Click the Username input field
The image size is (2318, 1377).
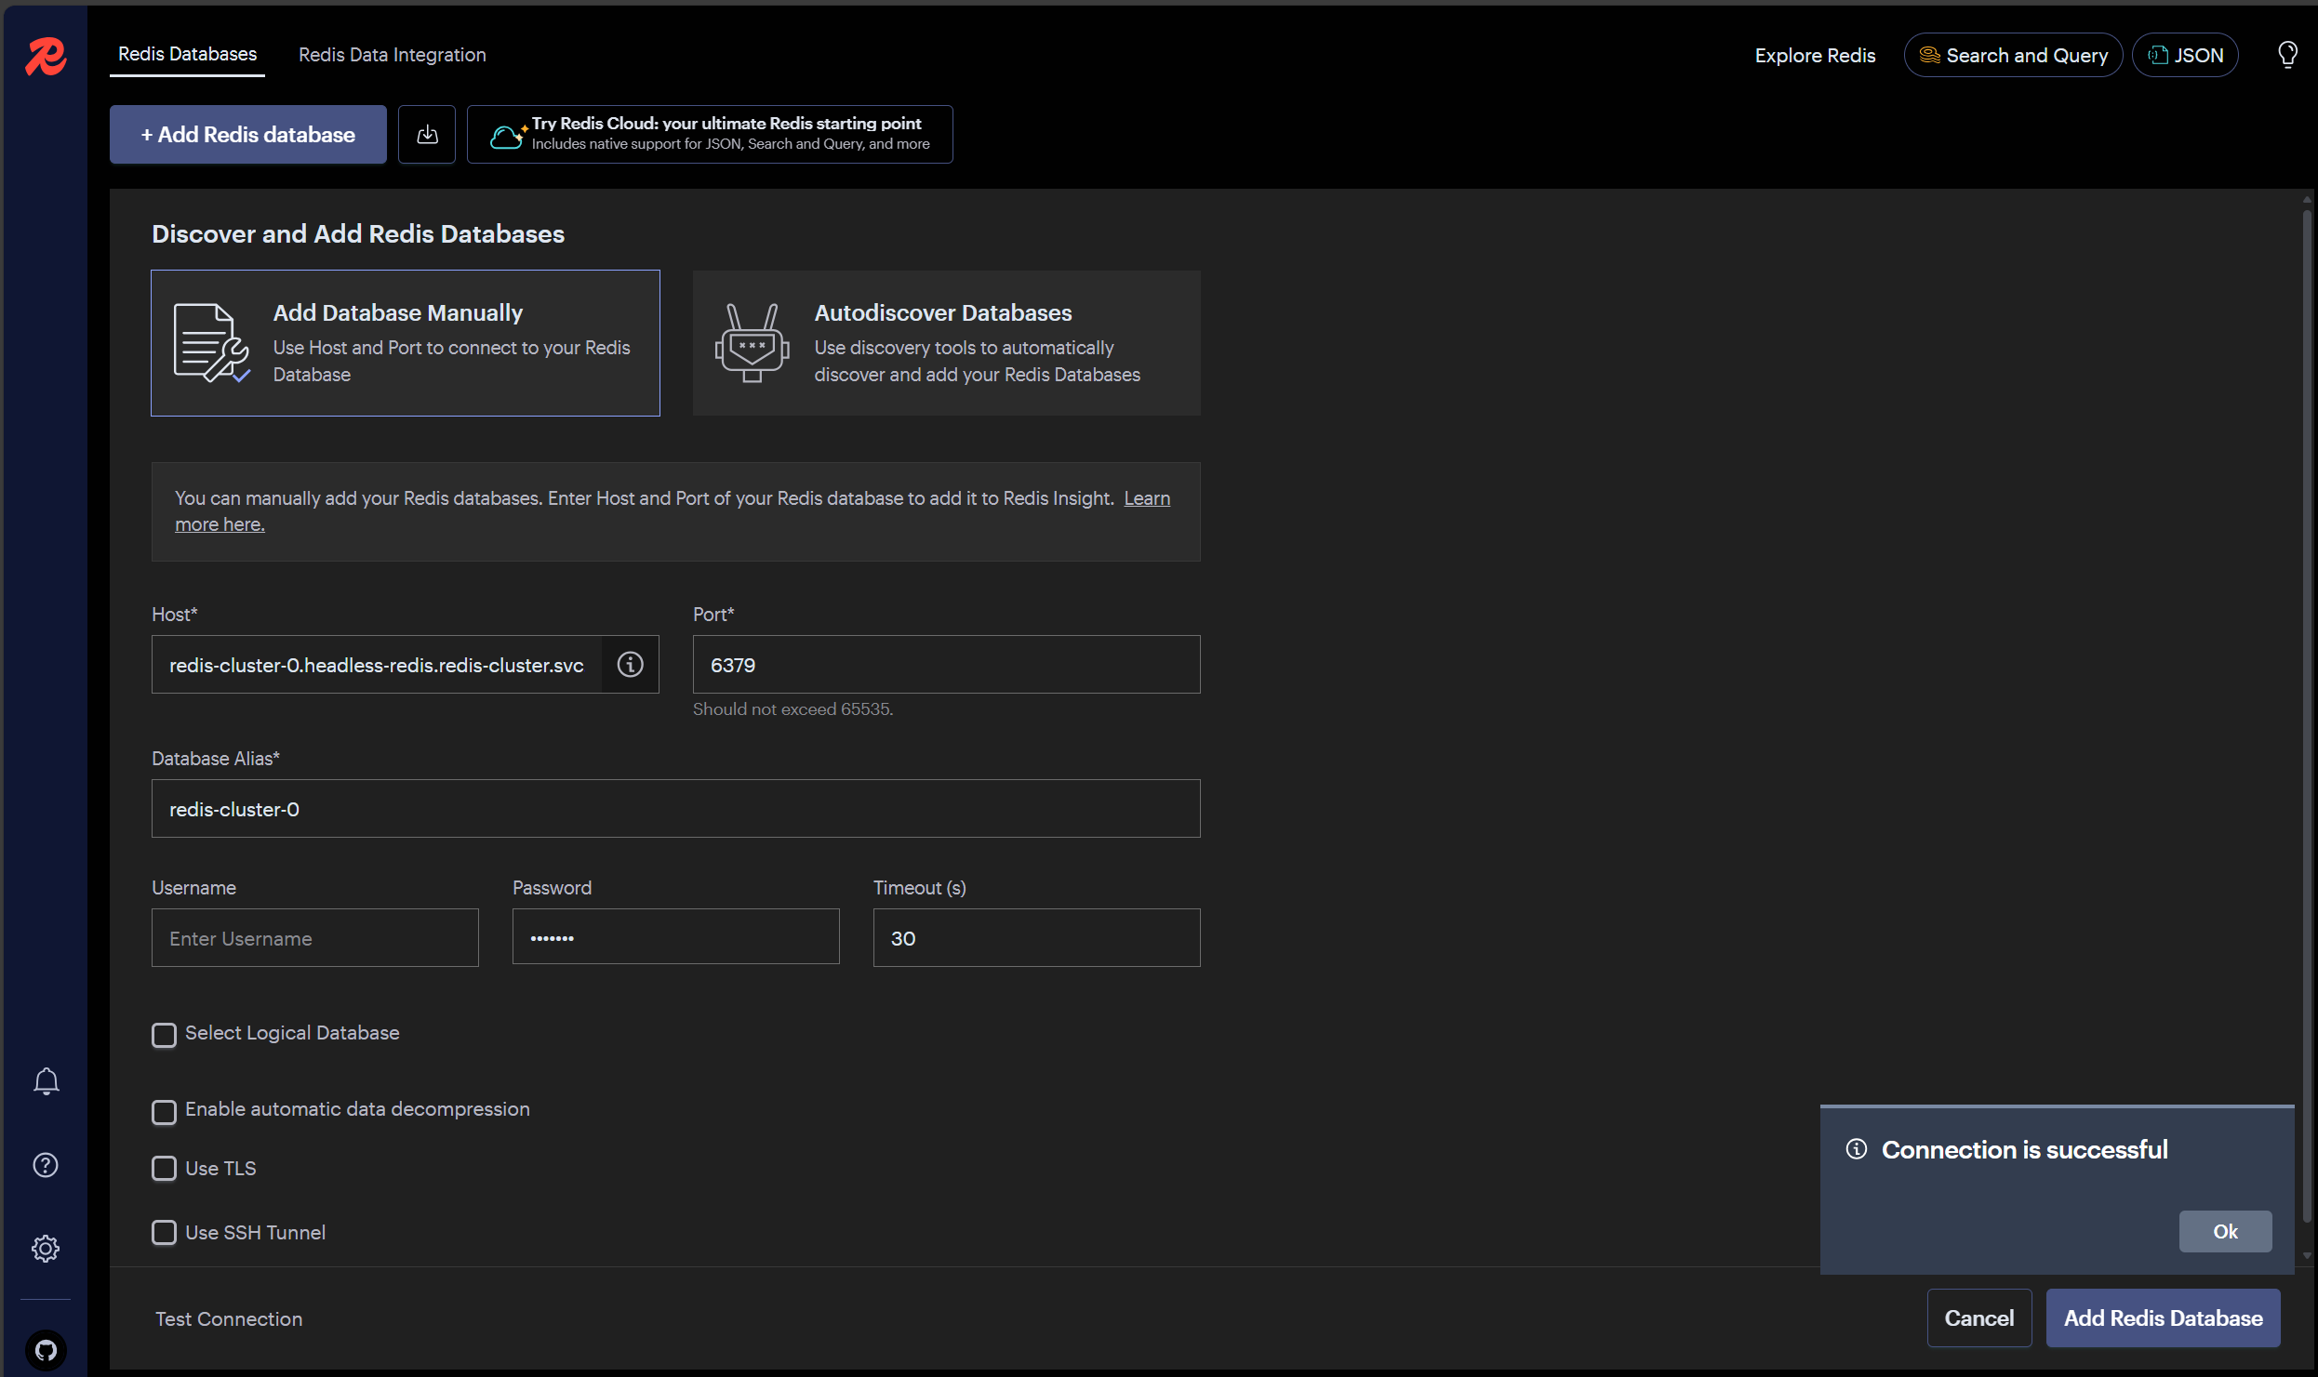coord(315,938)
